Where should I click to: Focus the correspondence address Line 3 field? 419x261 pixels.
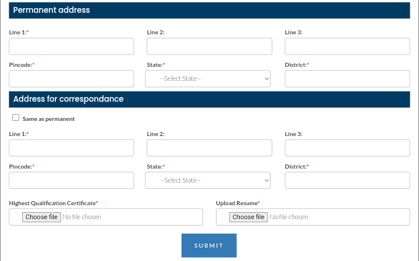(x=347, y=148)
